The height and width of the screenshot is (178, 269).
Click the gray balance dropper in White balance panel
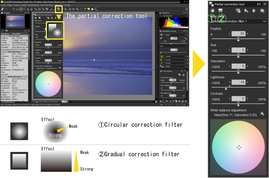click(x=180, y=75)
